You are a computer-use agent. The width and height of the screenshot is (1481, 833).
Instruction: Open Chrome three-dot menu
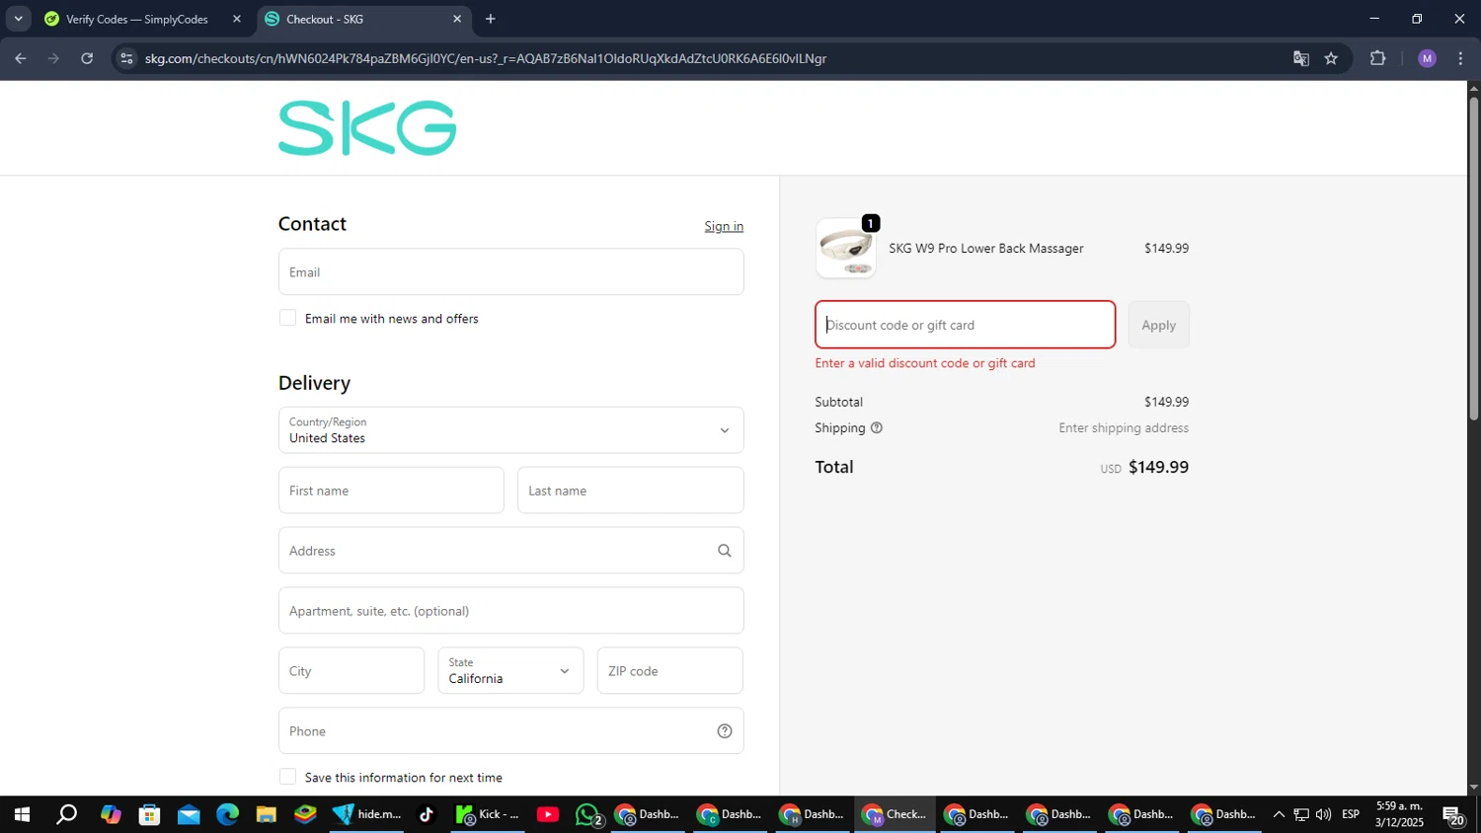point(1460,58)
